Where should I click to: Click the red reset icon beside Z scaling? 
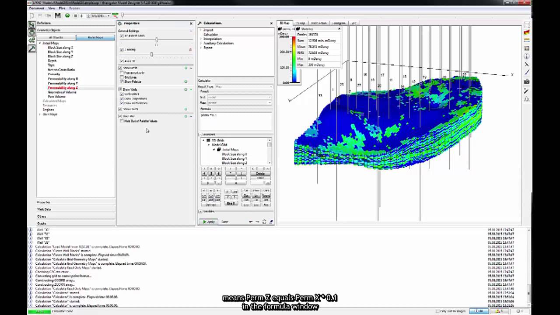tap(190, 49)
